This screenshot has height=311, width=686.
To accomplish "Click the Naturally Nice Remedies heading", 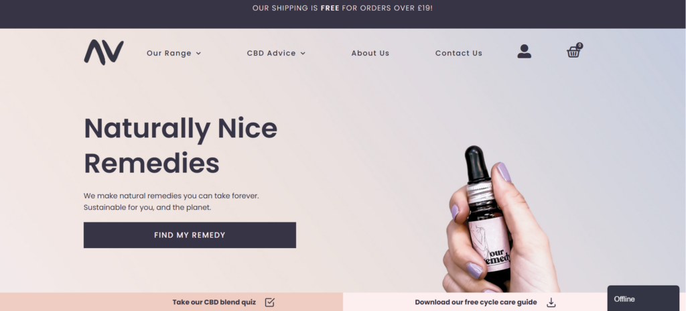I will click(180, 146).
